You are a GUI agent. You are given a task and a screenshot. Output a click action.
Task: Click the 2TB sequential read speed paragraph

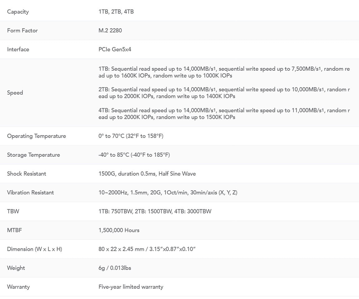click(x=224, y=93)
